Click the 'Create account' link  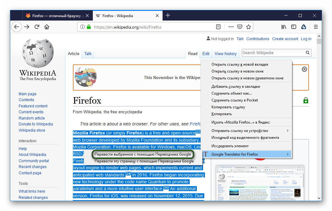[285, 39]
